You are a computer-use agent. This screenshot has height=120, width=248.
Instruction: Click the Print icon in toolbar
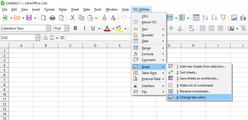tap(52, 18)
